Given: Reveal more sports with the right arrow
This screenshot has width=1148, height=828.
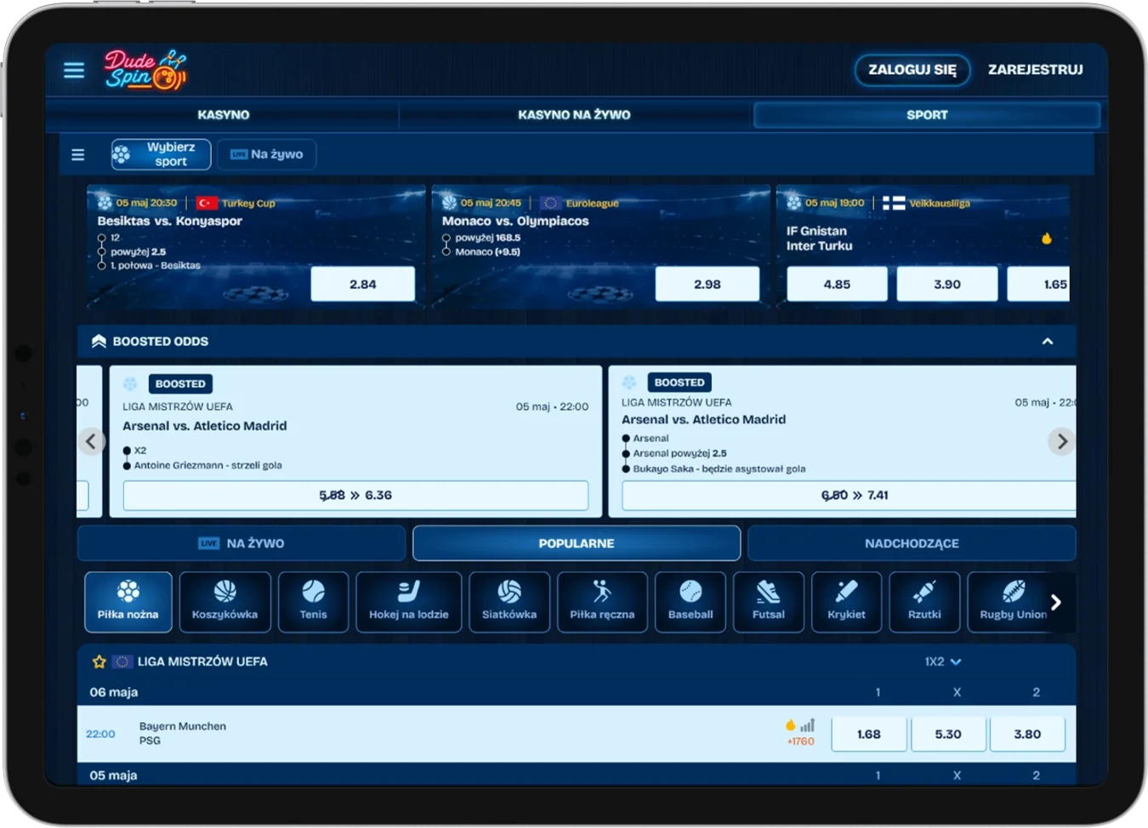Looking at the screenshot, I should click(1056, 602).
